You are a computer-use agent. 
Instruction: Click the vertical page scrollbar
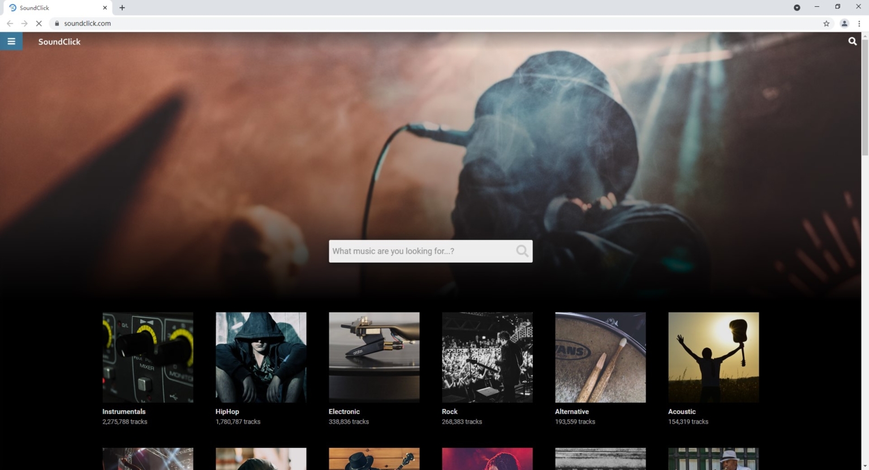(864, 96)
